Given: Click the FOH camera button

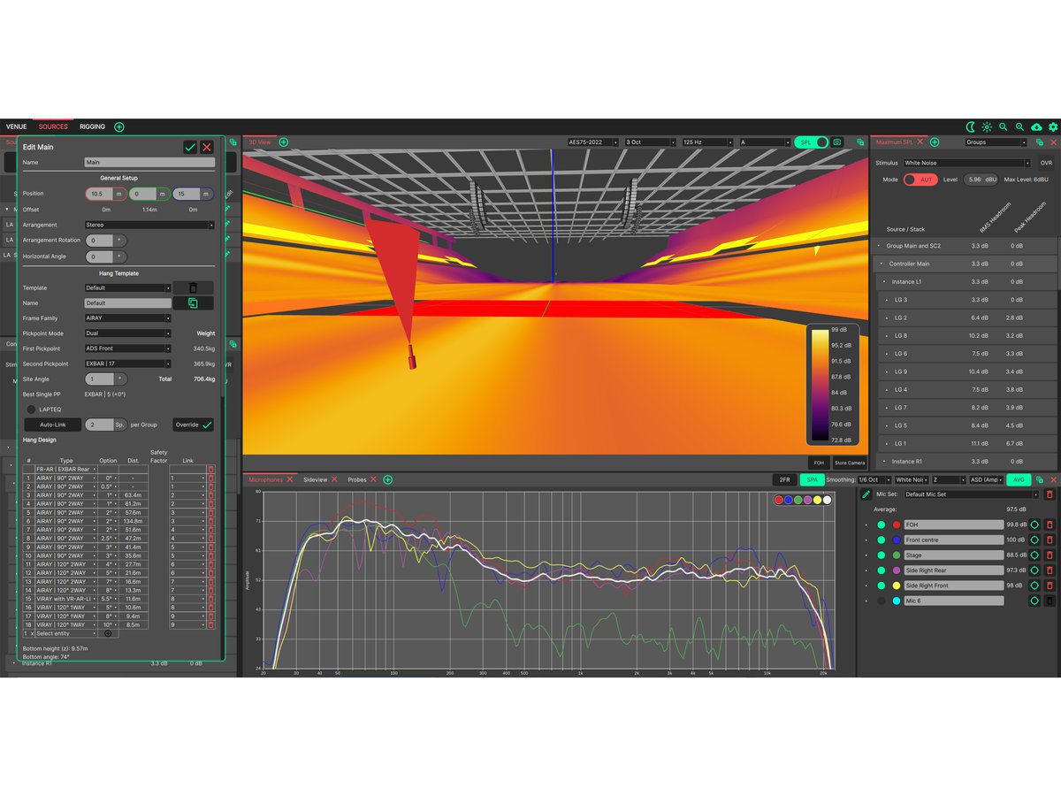Looking at the screenshot, I should [819, 463].
